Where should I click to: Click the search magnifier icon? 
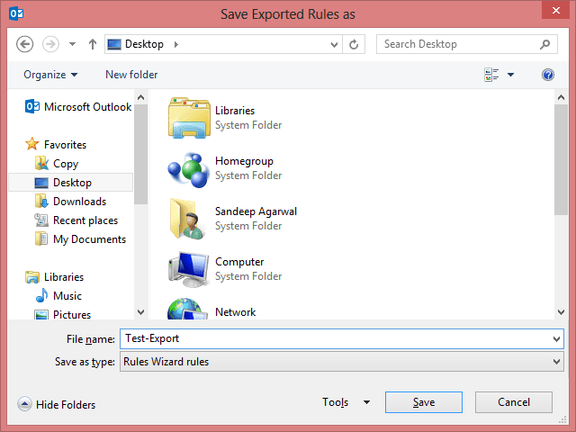click(x=545, y=44)
